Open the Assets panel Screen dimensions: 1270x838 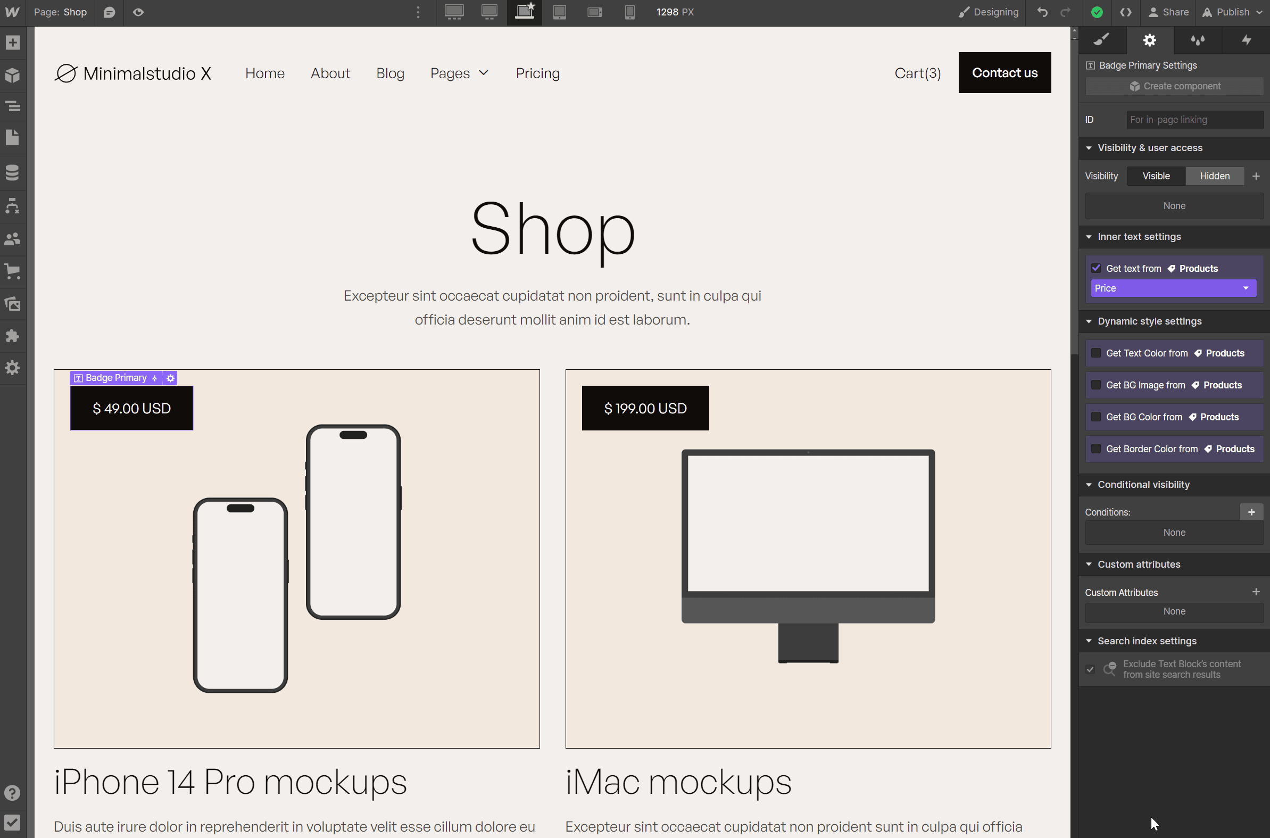click(13, 304)
